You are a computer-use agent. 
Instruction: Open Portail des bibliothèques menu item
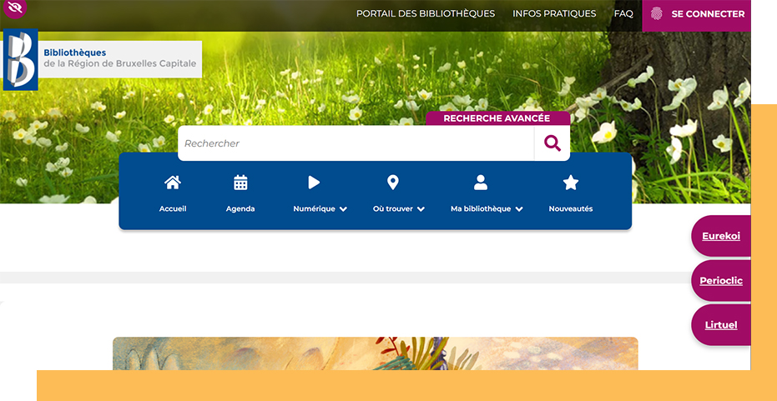(x=426, y=14)
